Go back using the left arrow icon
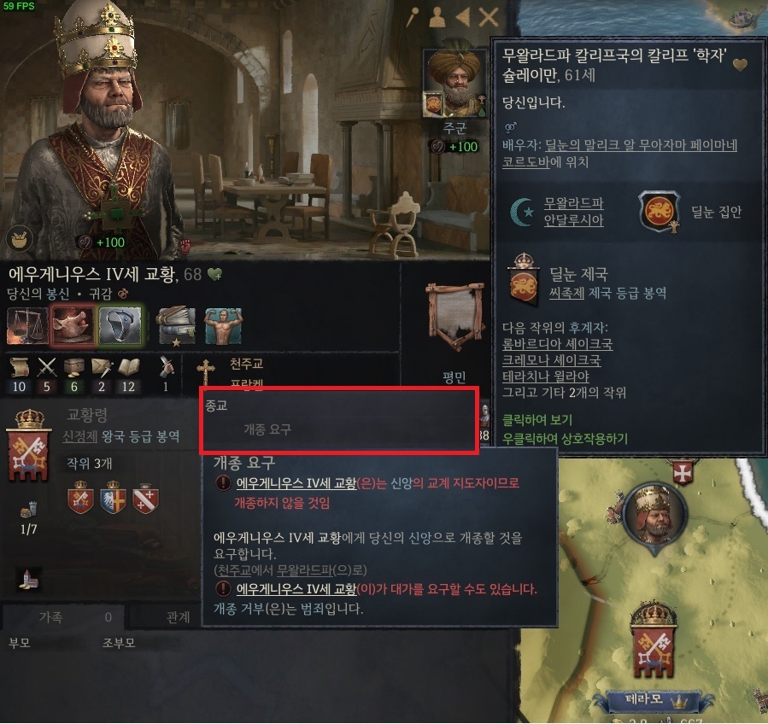The height and width of the screenshot is (724, 768). 463,18
